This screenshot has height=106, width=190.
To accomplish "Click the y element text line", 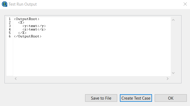I will 34,26.
